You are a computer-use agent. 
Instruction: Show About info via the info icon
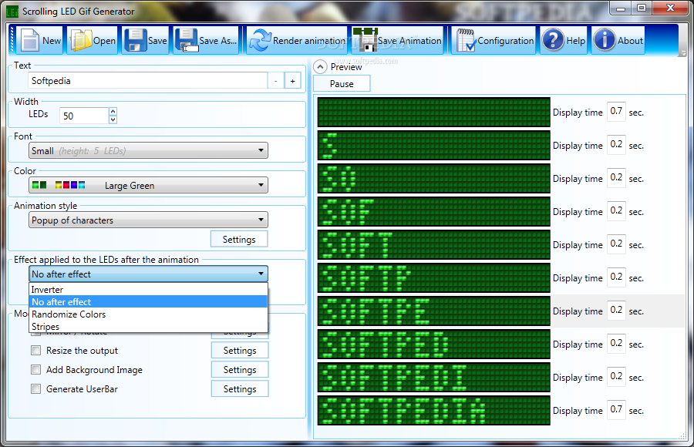click(x=605, y=40)
